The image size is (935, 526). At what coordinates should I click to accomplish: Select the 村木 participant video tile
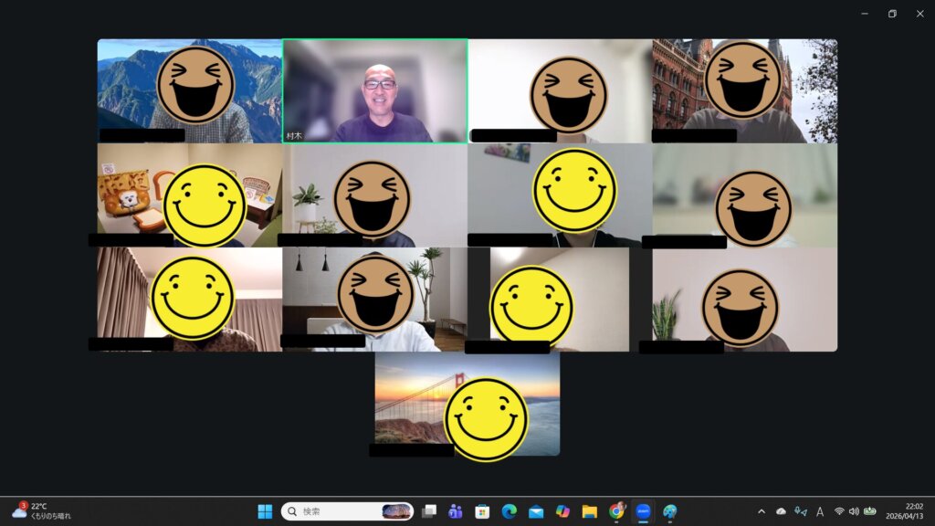click(374, 90)
